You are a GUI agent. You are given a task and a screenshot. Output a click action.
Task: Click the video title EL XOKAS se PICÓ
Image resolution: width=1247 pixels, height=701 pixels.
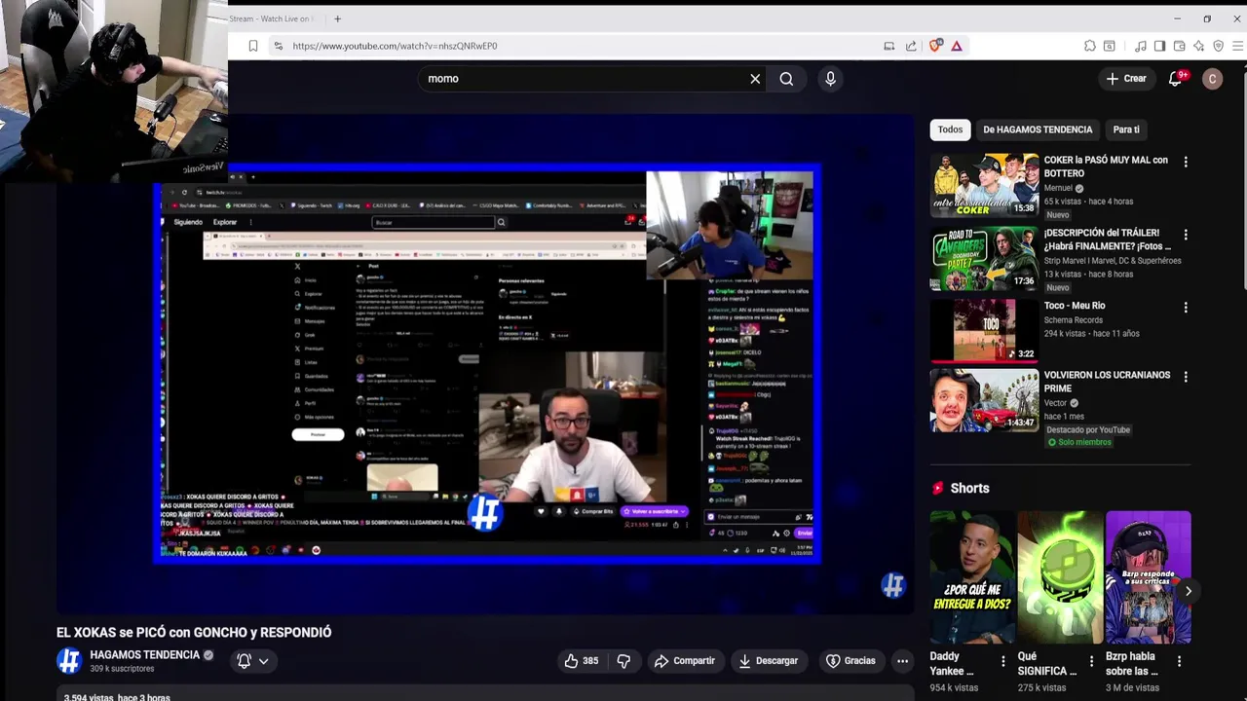[x=194, y=632]
